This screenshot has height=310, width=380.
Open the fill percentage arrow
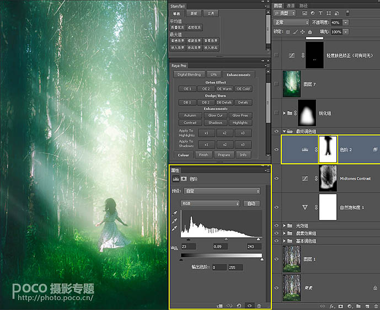[346, 32]
